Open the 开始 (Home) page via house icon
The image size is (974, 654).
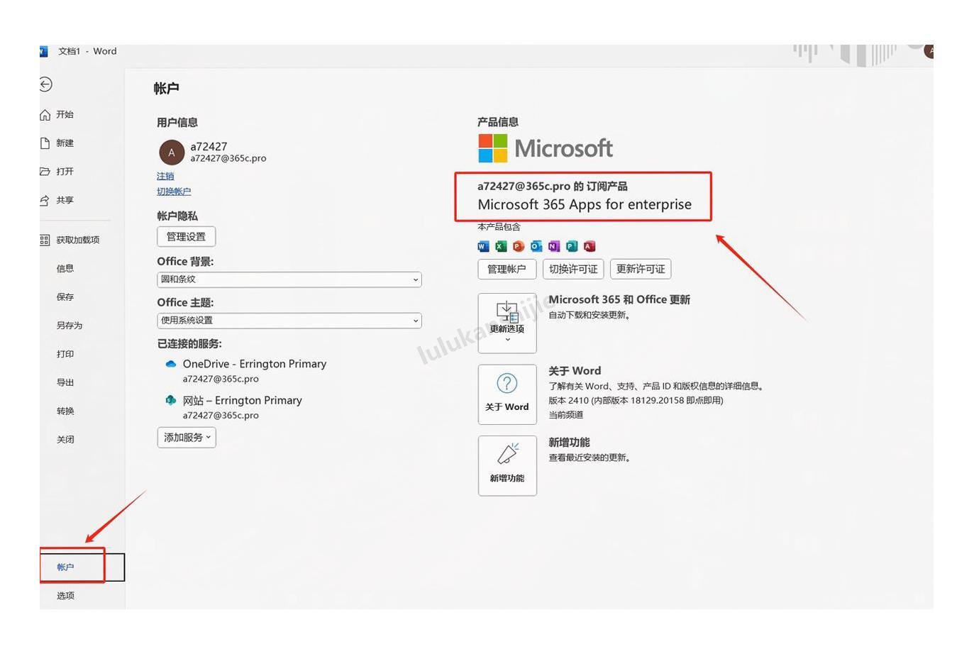[45, 115]
